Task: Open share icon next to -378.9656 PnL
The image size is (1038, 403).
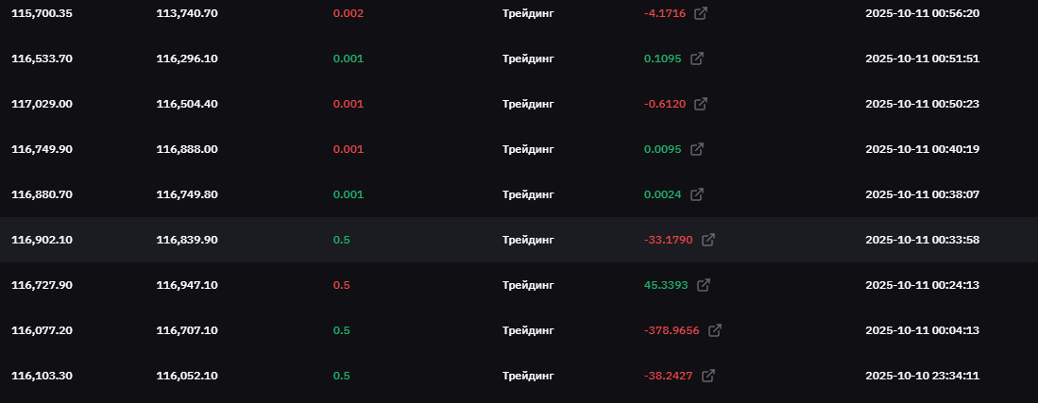Action: click(714, 330)
